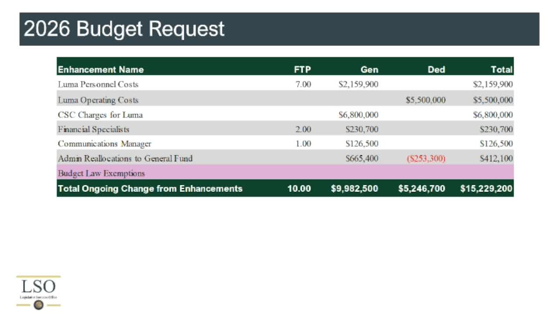Select the Luma Operating Costs row label

click(x=98, y=100)
